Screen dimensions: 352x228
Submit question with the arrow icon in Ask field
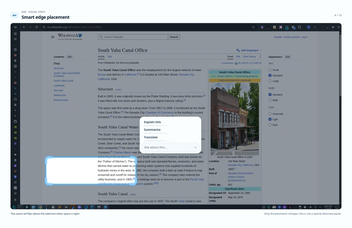tap(195, 147)
